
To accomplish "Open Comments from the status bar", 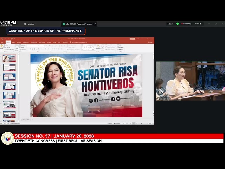I will point(117,123).
